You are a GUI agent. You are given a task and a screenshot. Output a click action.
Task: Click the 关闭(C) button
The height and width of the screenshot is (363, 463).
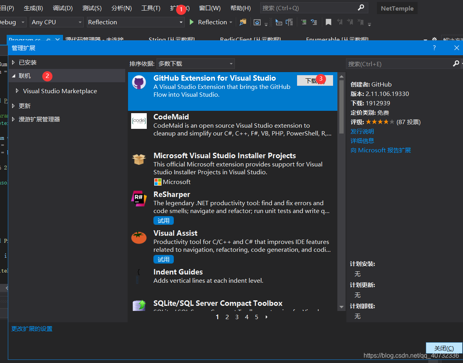[444, 348]
